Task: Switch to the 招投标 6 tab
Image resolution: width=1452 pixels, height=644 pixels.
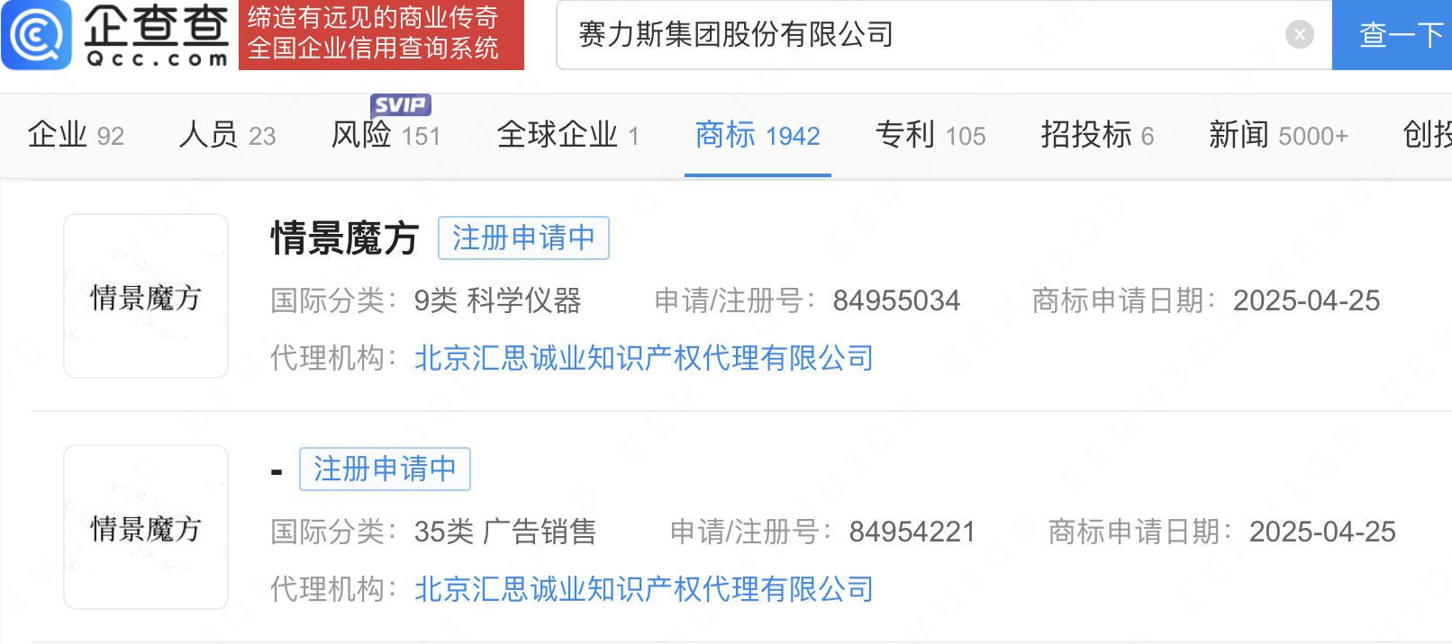Action: click(1097, 136)
